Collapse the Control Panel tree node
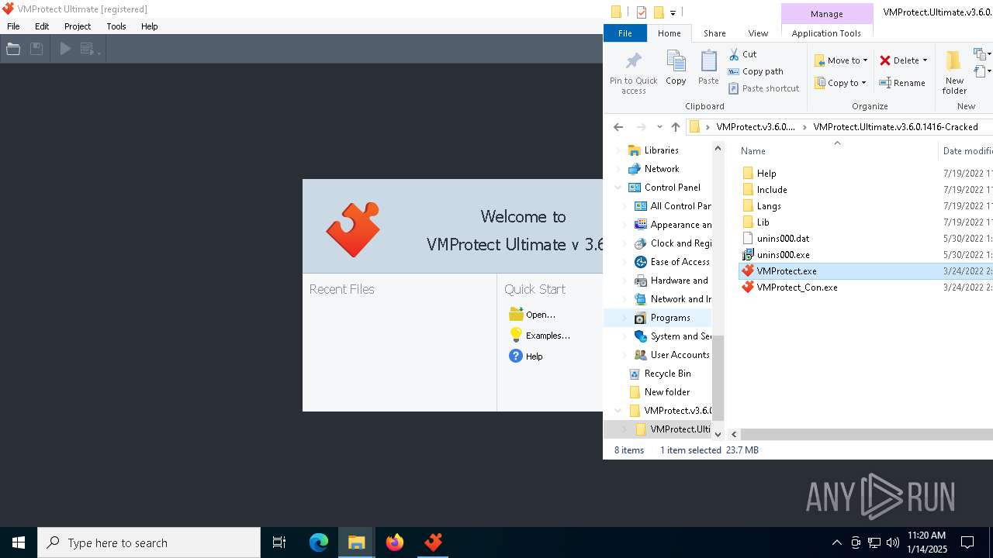 [x=618, y=188]
